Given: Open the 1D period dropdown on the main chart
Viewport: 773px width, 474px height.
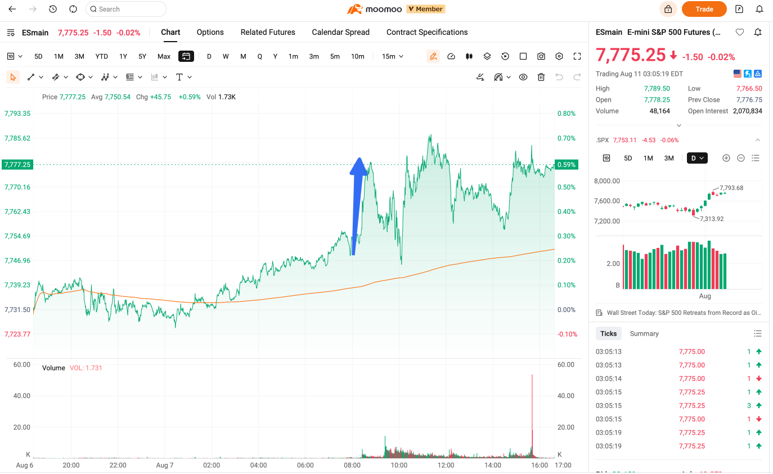Looking at the screenshot, I should pyautogui.click(x=15, y=56).
